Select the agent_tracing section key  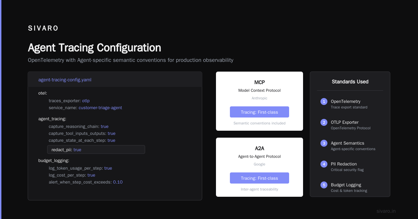[x=52, y=119]
